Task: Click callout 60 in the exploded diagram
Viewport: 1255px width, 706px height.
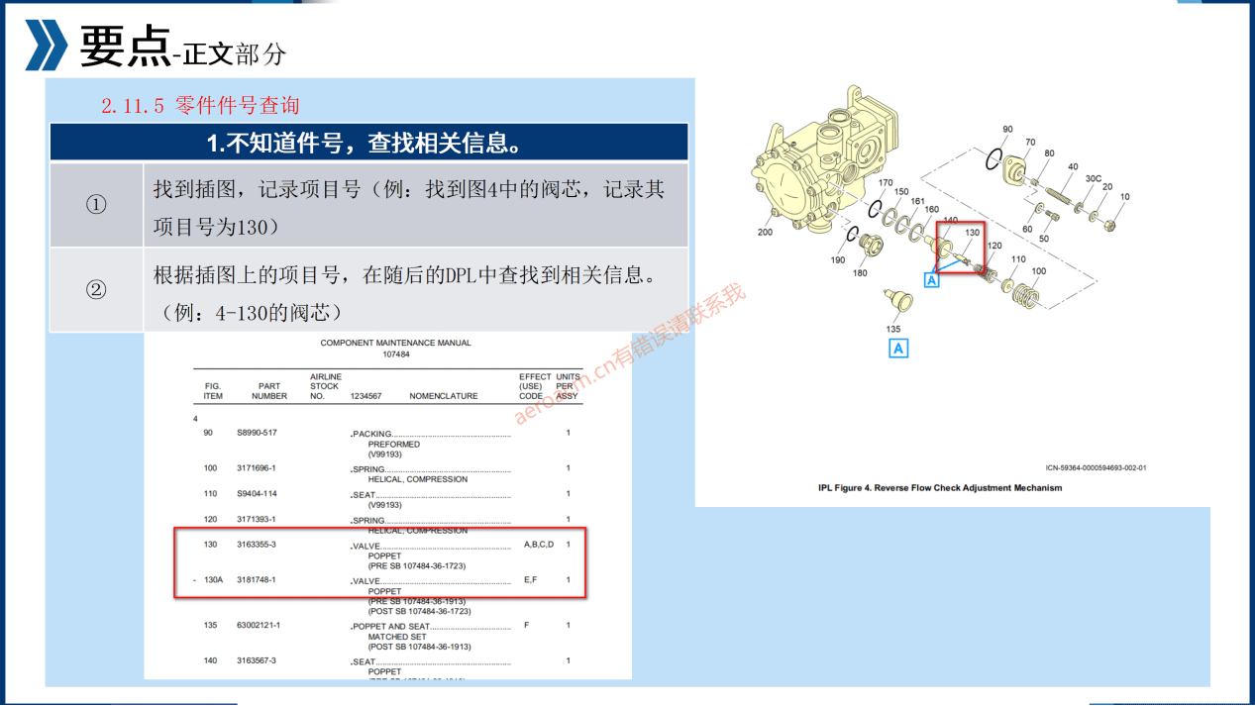Action: (x=1027, y=230)
